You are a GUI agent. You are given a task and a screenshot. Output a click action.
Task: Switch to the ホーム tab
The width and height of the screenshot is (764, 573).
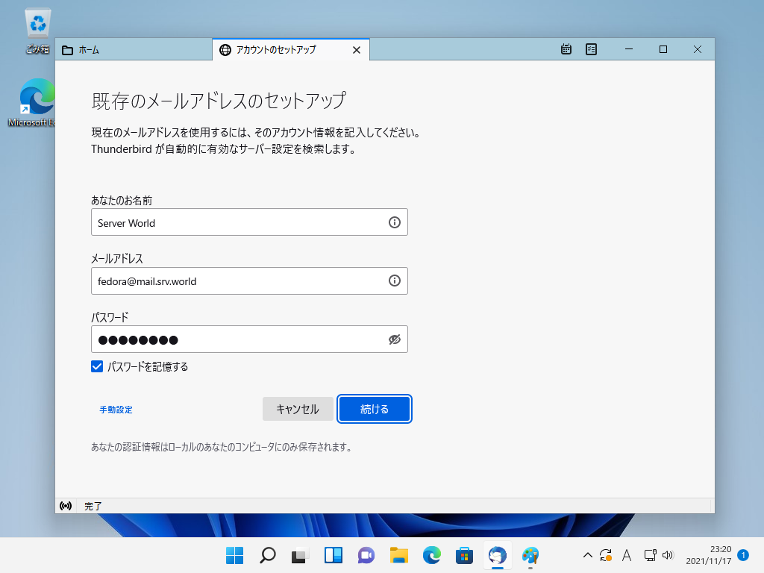pyautogui.click(x=134, y=50)
